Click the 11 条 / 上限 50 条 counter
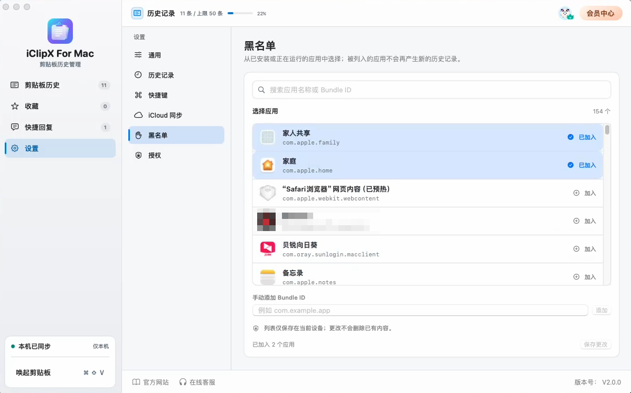This screenshot has width=631, height=393. (x=201, y=13)
